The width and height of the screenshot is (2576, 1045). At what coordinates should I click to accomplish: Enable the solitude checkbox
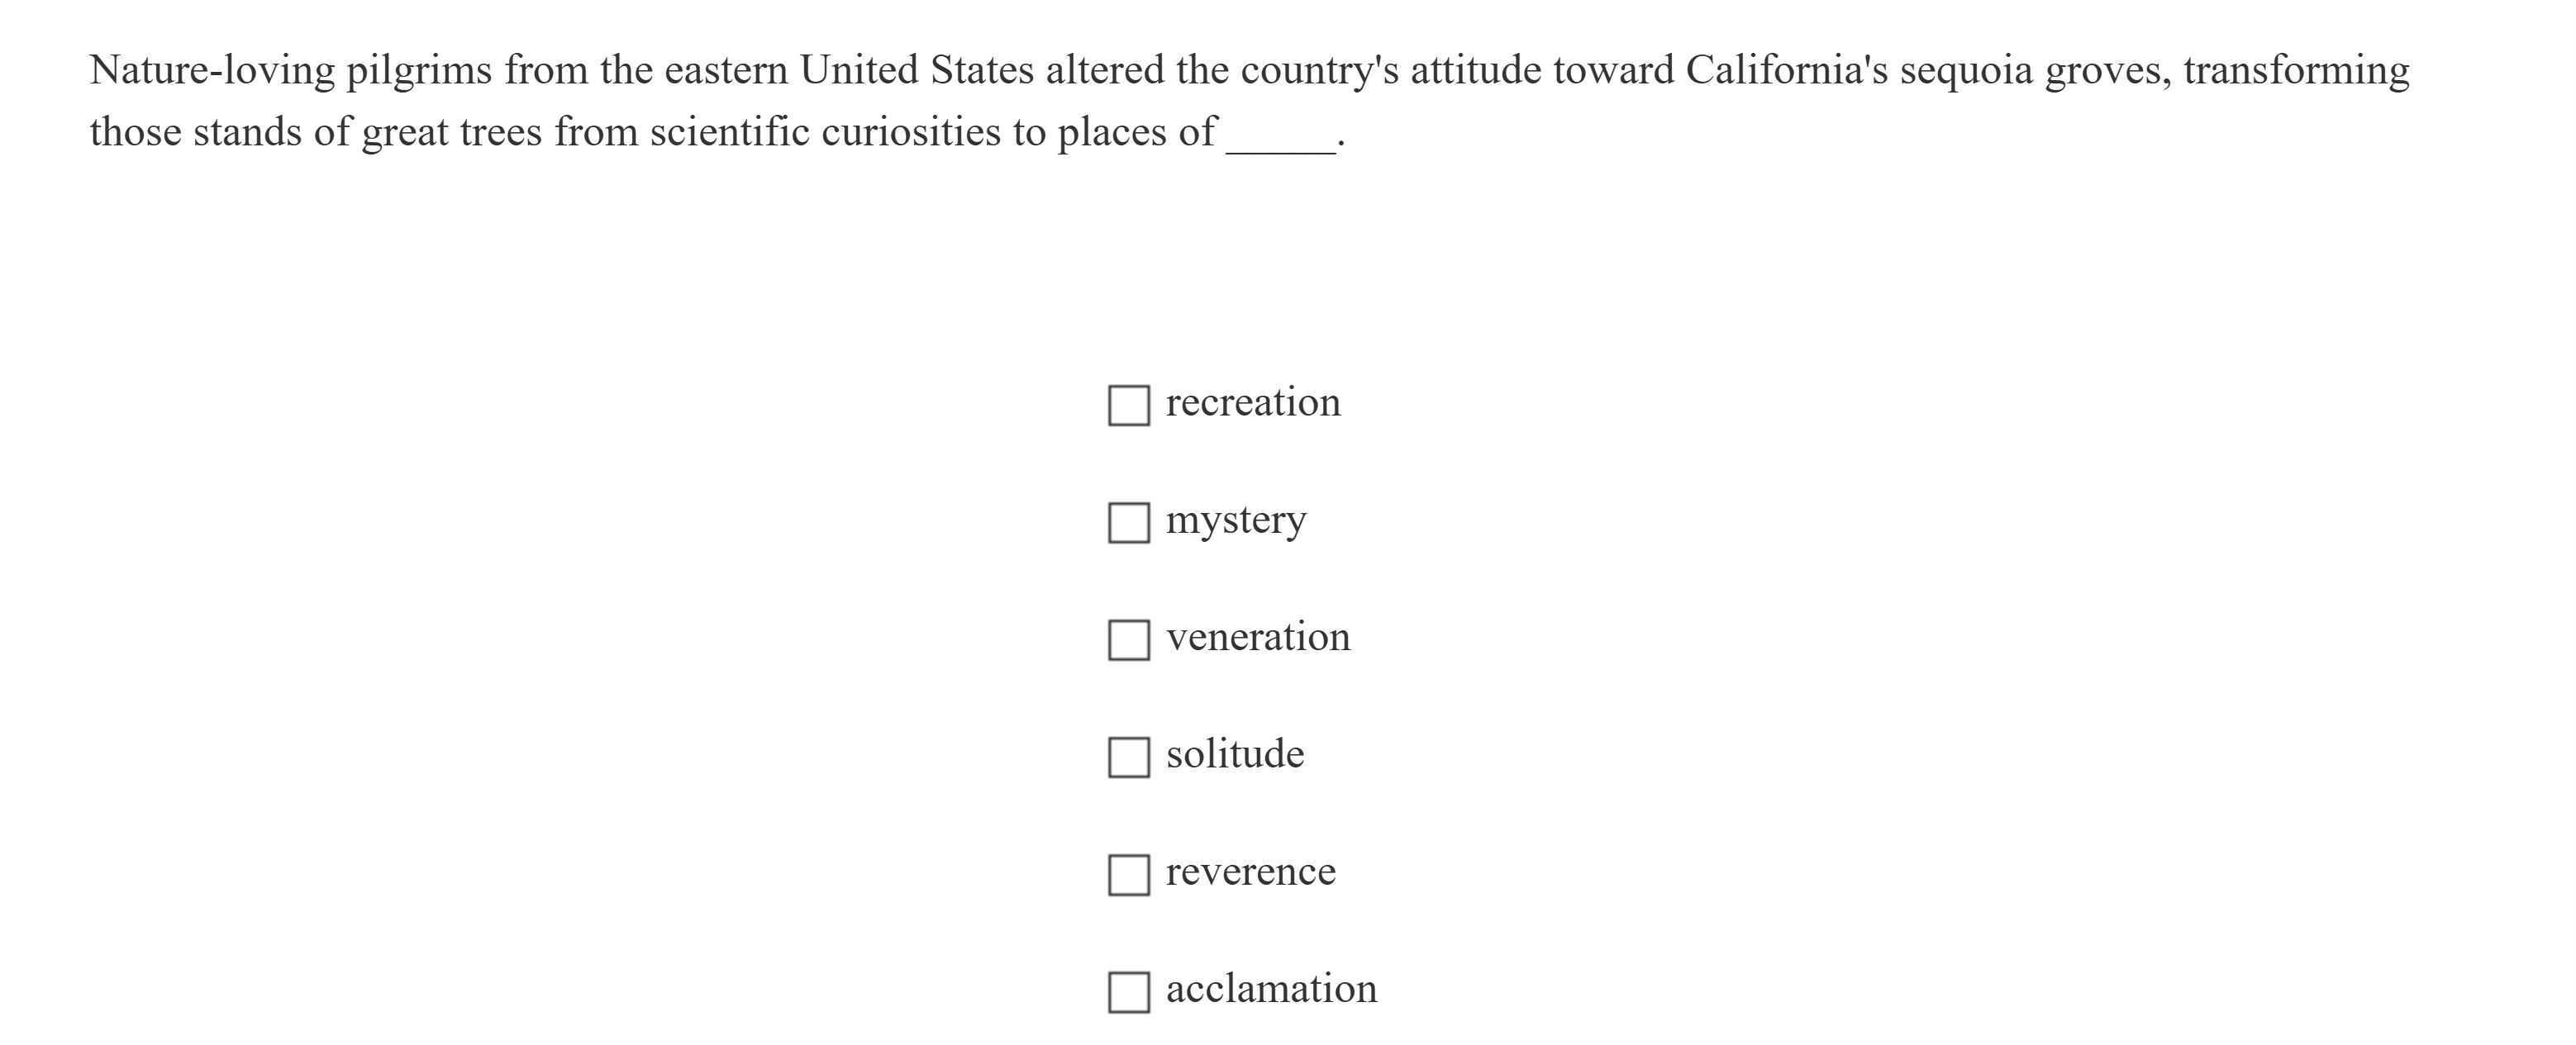pos(1128,757)
